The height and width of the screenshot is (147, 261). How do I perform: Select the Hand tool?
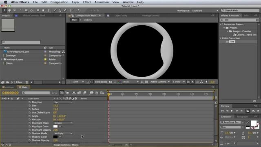(x=9, y=10)
